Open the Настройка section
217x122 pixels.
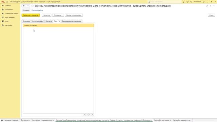[8, 25]
